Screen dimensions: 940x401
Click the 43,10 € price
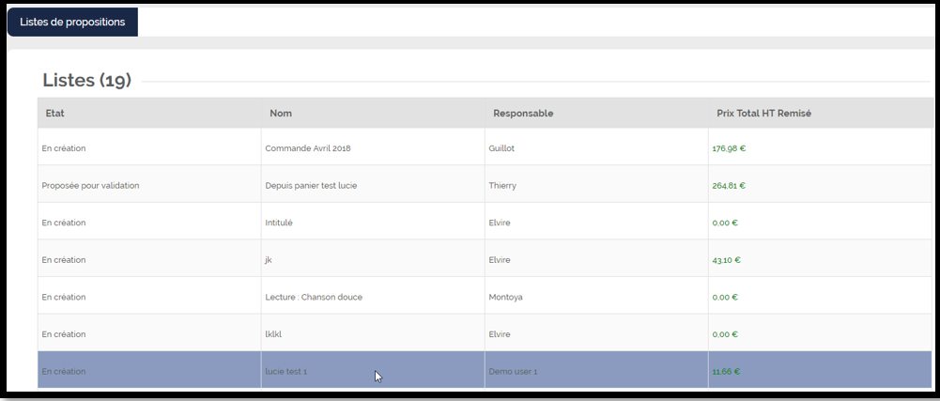(727, 260)
